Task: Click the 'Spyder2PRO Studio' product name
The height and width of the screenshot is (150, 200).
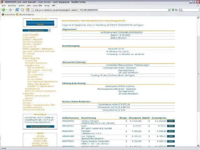Action: (92, 138)
